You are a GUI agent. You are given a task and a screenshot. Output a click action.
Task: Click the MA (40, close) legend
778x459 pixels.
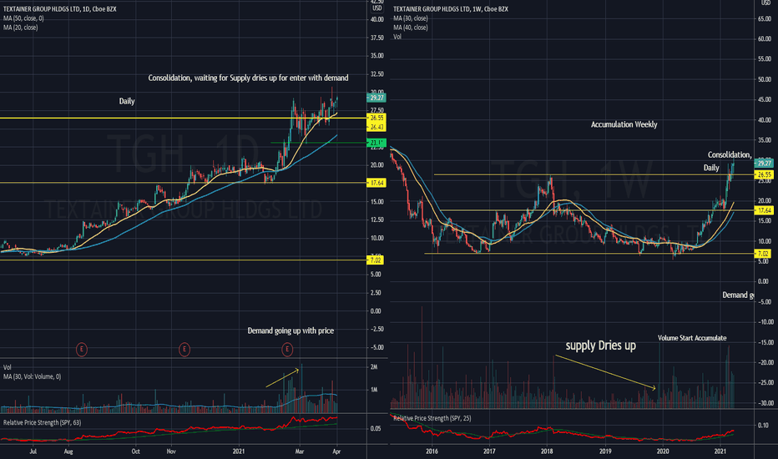tap(411, 28)
